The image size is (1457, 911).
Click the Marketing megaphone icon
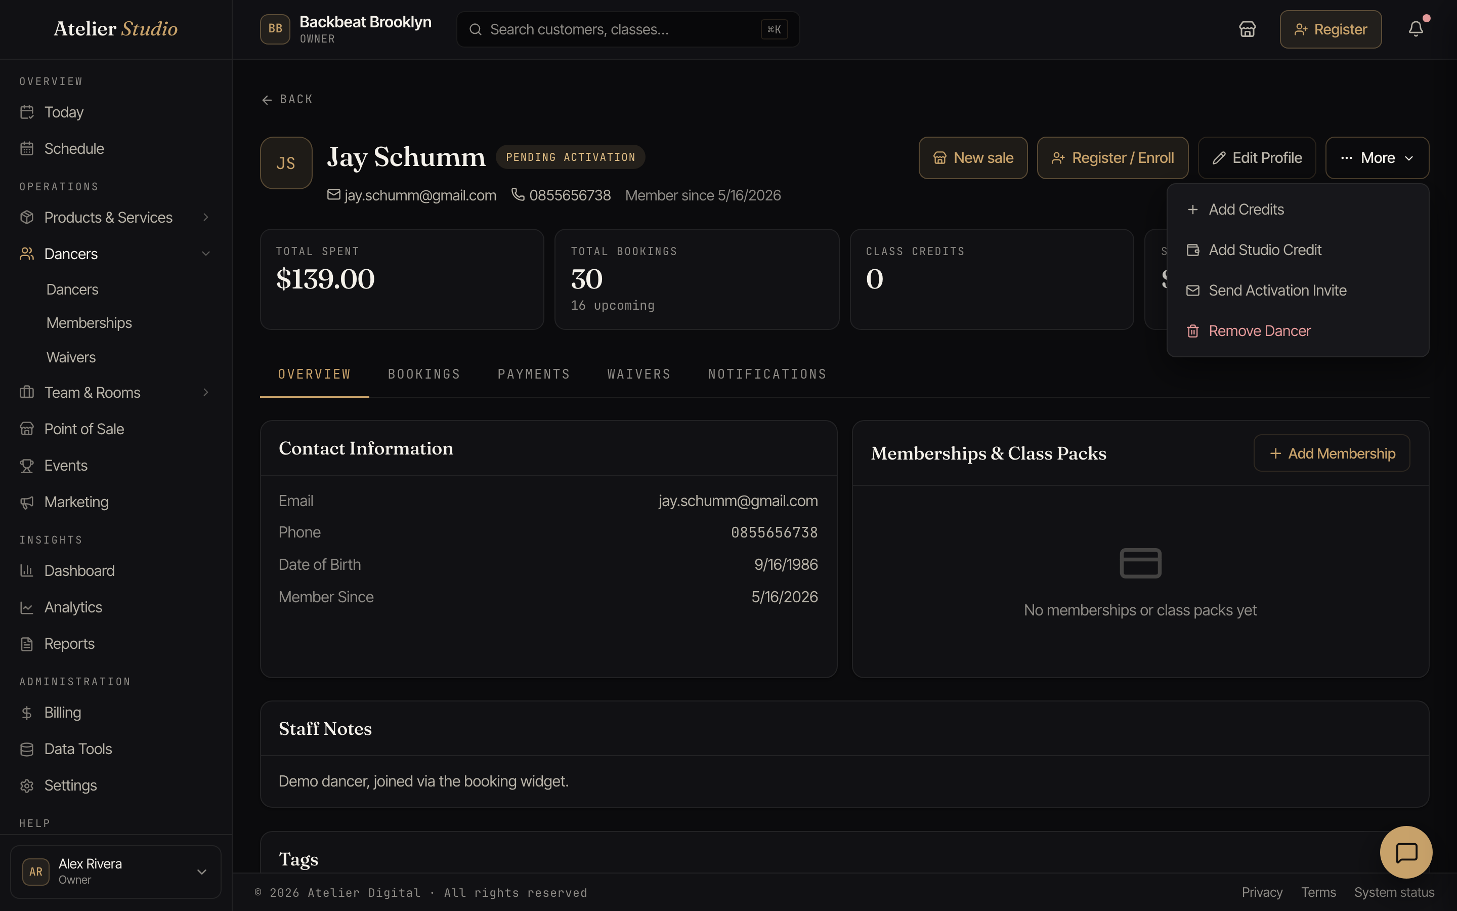26,502
